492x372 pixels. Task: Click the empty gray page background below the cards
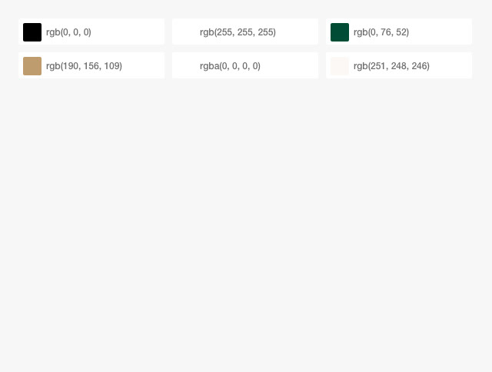(x=246, y=220)
